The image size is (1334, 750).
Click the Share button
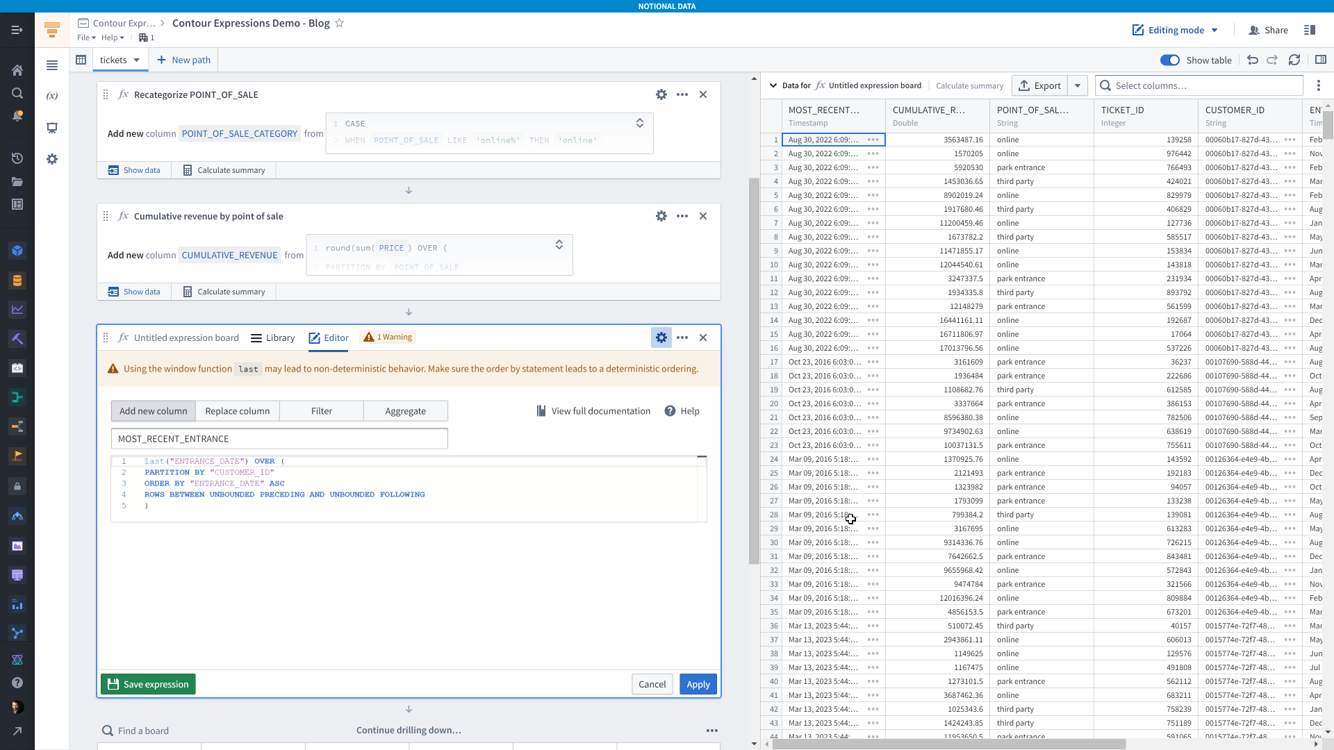[1268, 30]
